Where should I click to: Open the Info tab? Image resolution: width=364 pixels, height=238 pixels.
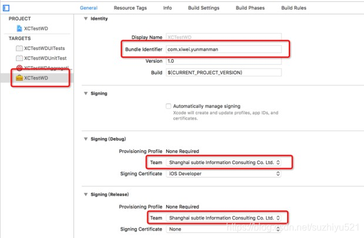click(167, 8)
